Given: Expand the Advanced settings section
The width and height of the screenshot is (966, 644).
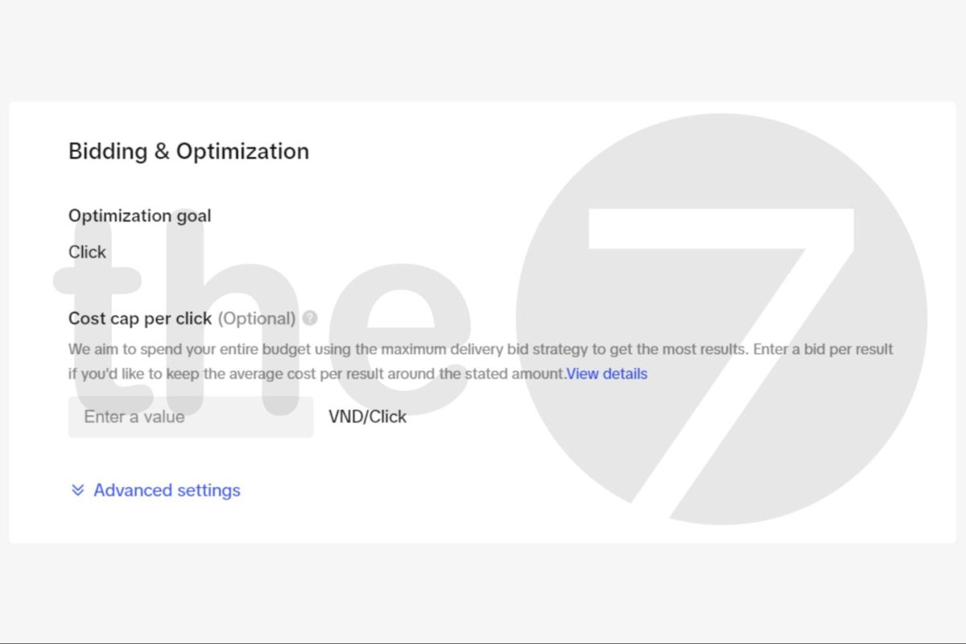Looking at the screenshot, I should coord(167,490).
